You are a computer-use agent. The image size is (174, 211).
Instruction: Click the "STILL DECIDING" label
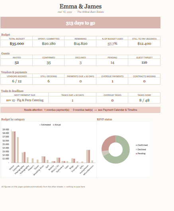coord(49,76)
